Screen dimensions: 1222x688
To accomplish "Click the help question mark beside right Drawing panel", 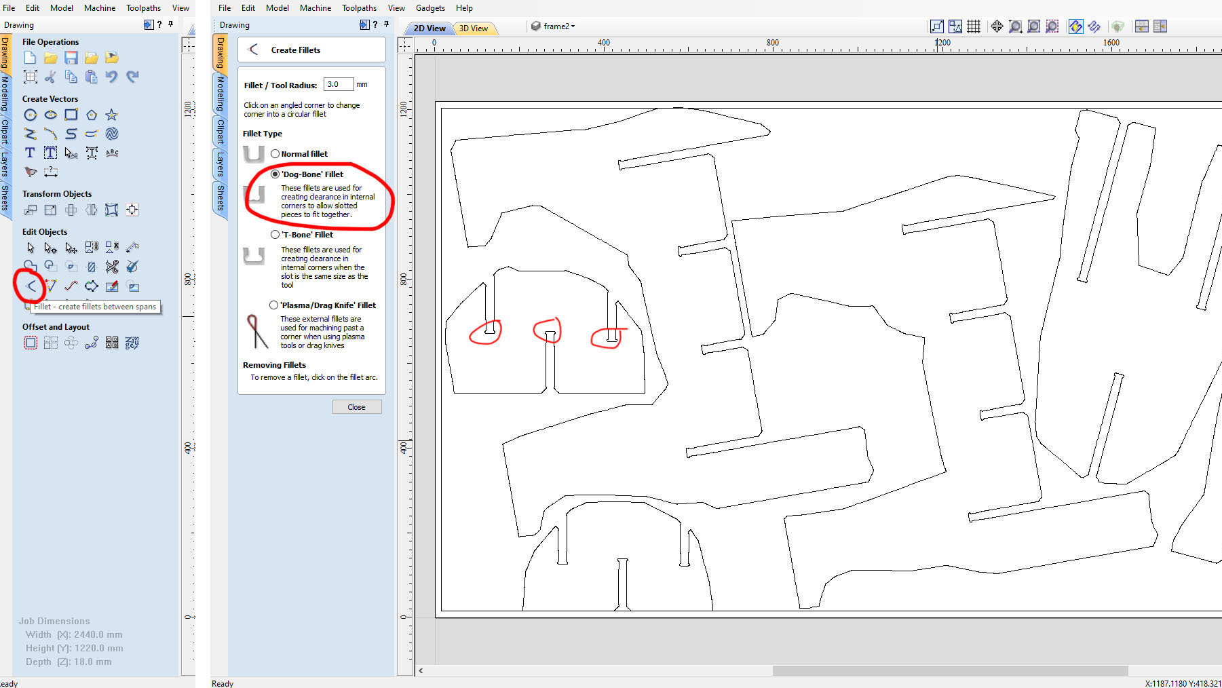I will tap(375, 24).
